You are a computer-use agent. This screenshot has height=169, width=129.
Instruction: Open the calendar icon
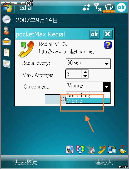pyautogui.click(x=7, y=64)
